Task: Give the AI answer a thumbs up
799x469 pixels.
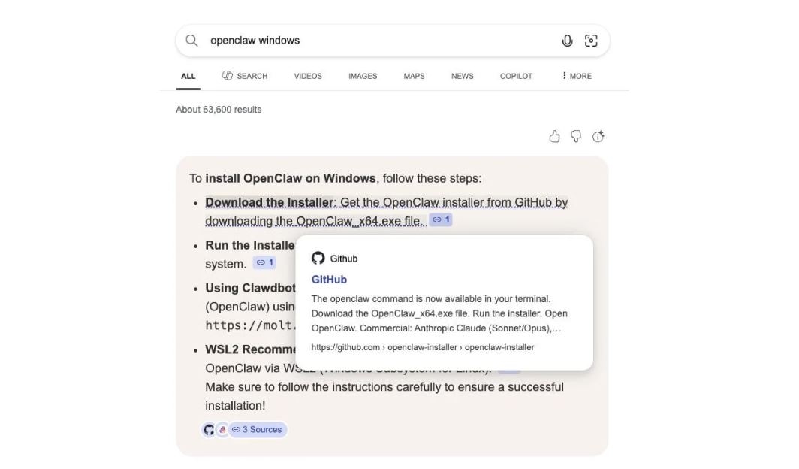Action: (554, 136)
